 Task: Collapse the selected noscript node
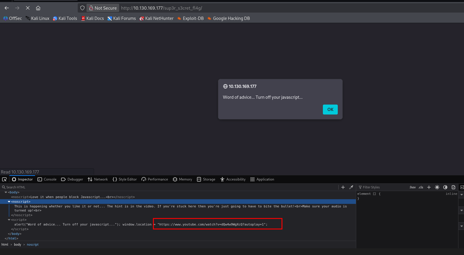(x=9, y=202)
